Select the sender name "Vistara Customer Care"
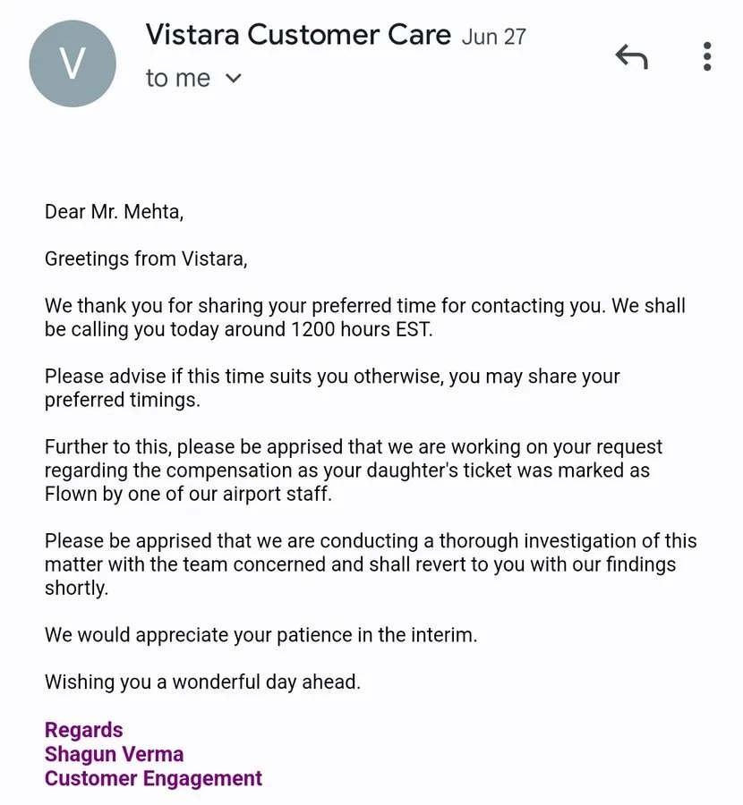The height and width of the screenshot is (805, 743). pyautogui.click(x=298, y=34)
